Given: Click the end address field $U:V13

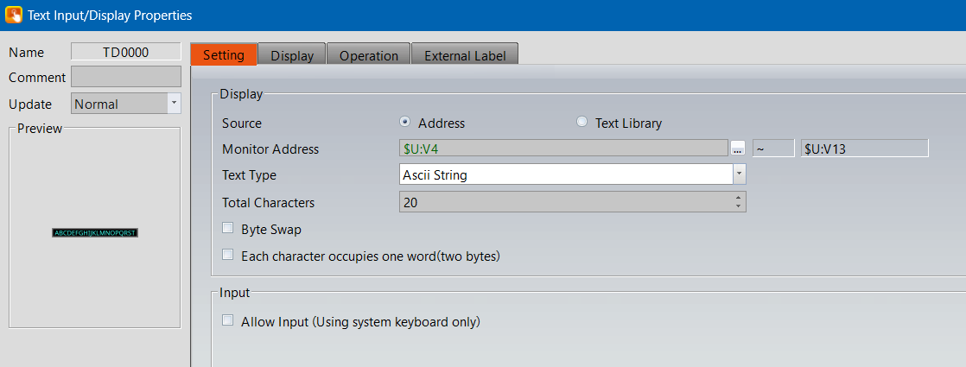Looking at the screenshot, I should [864, 149].
